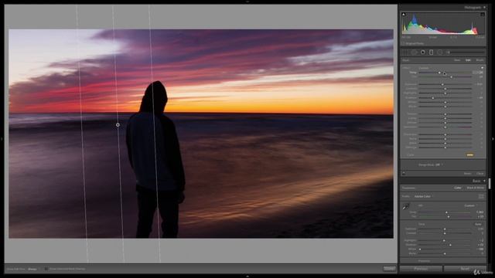The image size is (495, 278).
Task: Open the profile browser grid icon
Action: pos(481,196)
